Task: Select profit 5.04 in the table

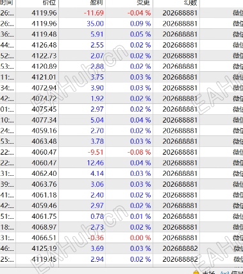Action: click(x=97, y=120)
